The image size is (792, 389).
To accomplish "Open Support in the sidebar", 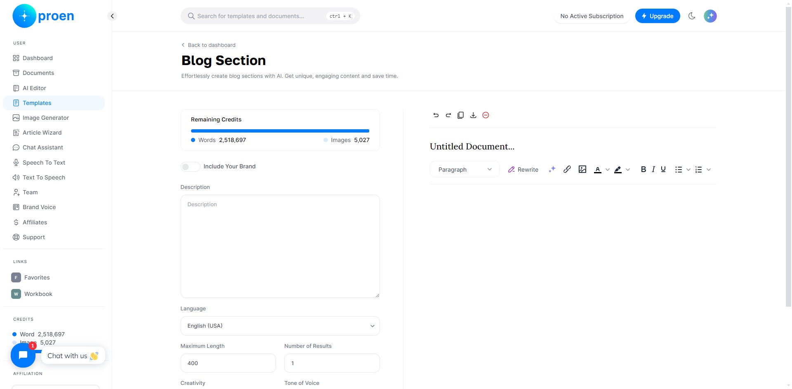I will pos(54,237).
